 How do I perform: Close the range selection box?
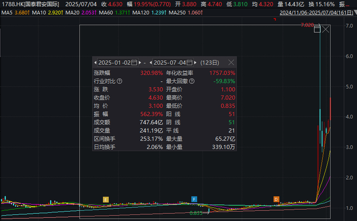325,29
